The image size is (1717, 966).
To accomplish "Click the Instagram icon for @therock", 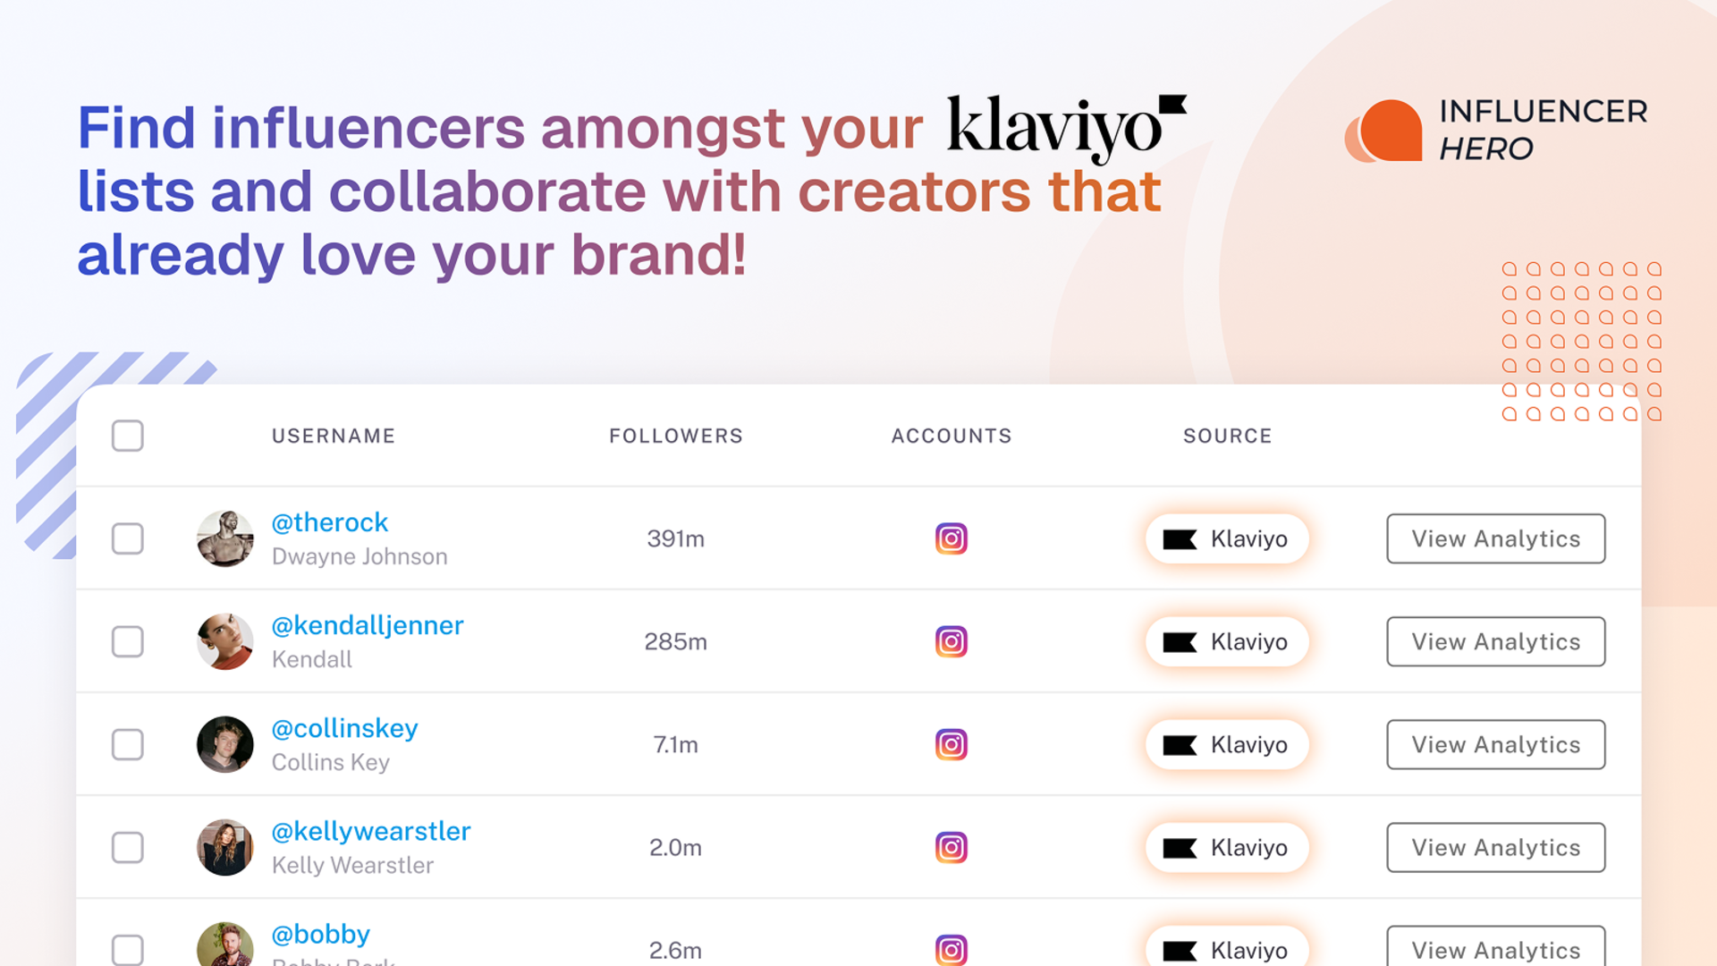I will pos(951,538).
